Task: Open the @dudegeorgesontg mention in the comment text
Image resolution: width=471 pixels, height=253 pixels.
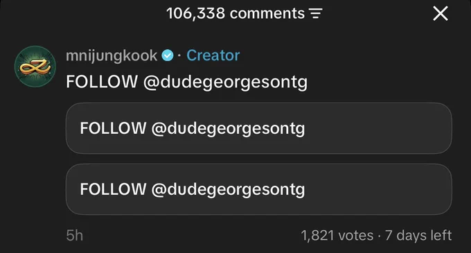Action: click(225, 82)
